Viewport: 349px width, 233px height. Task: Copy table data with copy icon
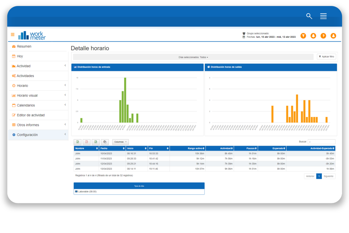(x=105, y=142)
